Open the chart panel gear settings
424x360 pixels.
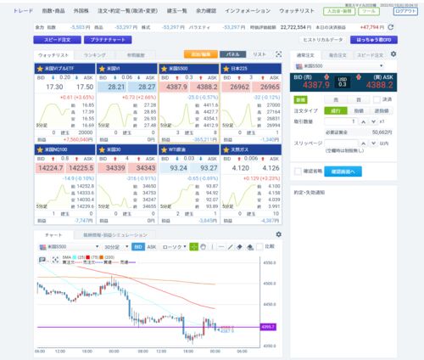278,234
